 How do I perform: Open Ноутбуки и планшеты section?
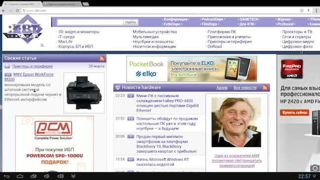point(153,42)
